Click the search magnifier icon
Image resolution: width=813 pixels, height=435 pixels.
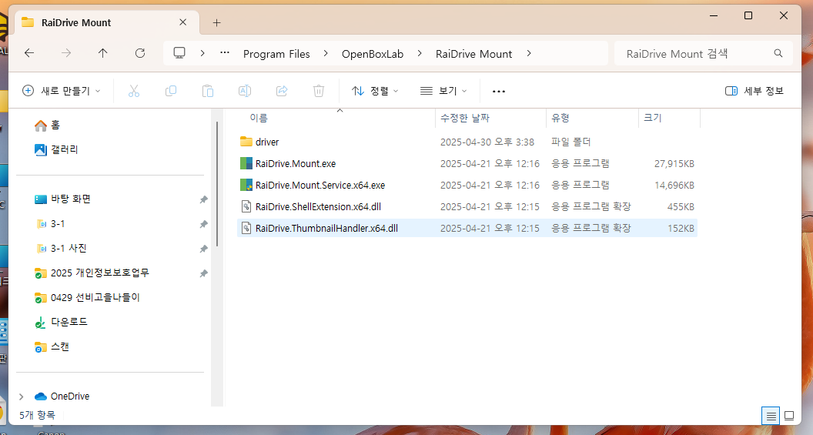[x=778, y=53]
